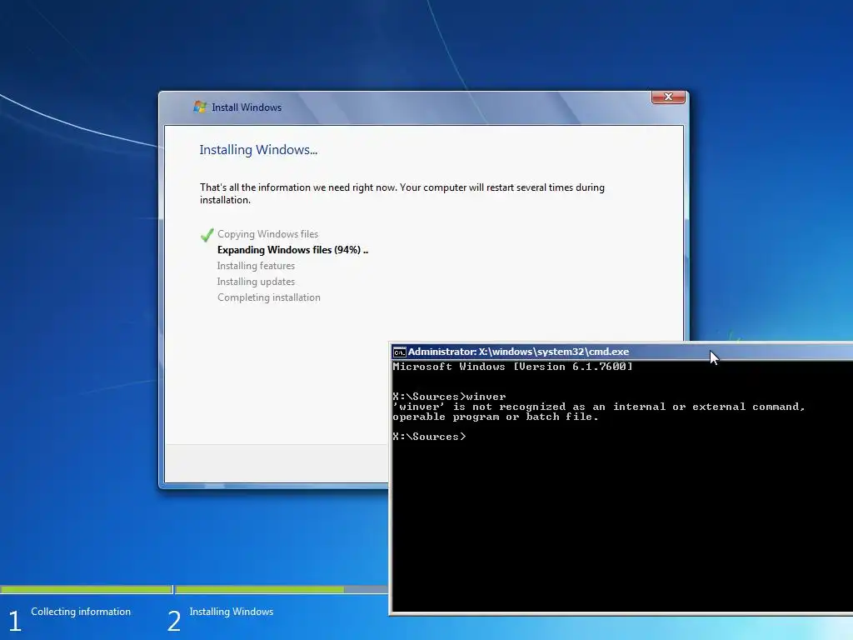Click the 'Installing Windows' stage label at bottom

232,612
